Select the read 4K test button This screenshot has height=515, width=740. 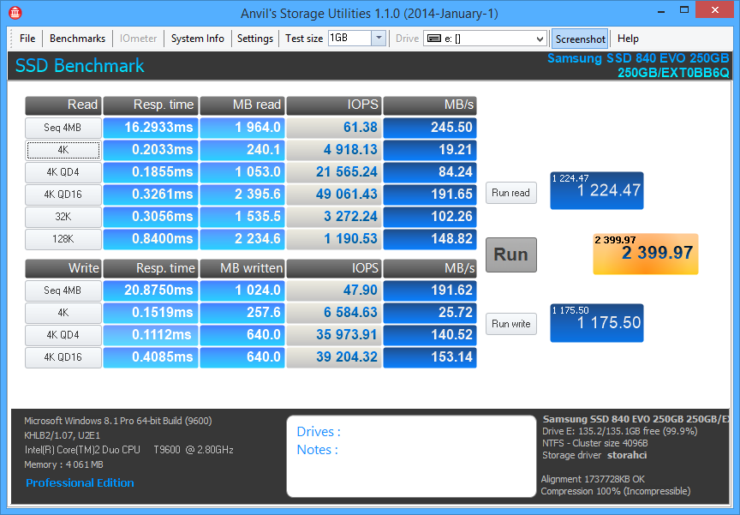[x=63, y=150]
